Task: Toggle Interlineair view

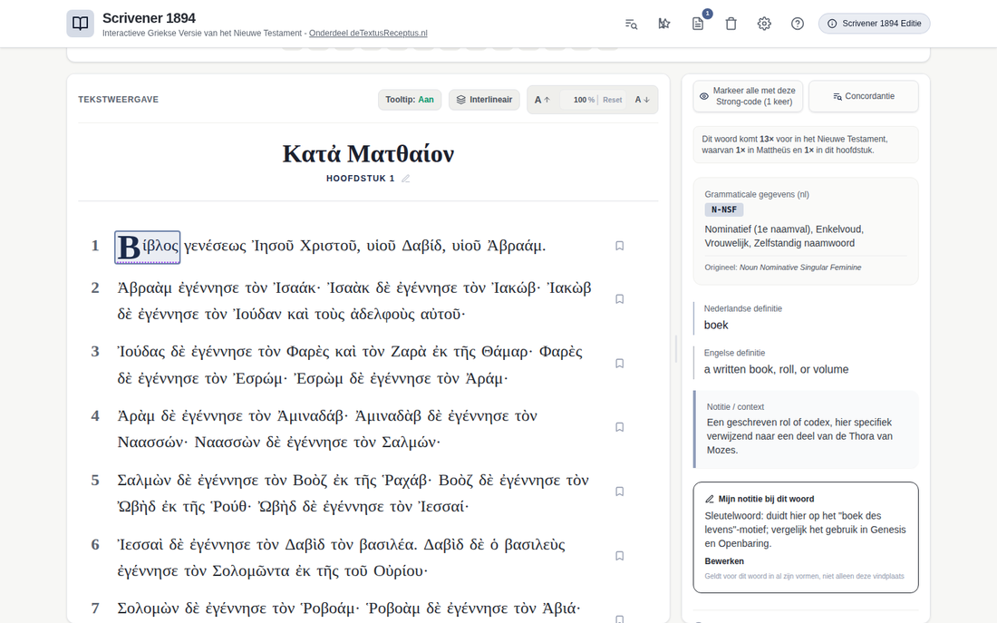Action: click(x=485, y=100)
